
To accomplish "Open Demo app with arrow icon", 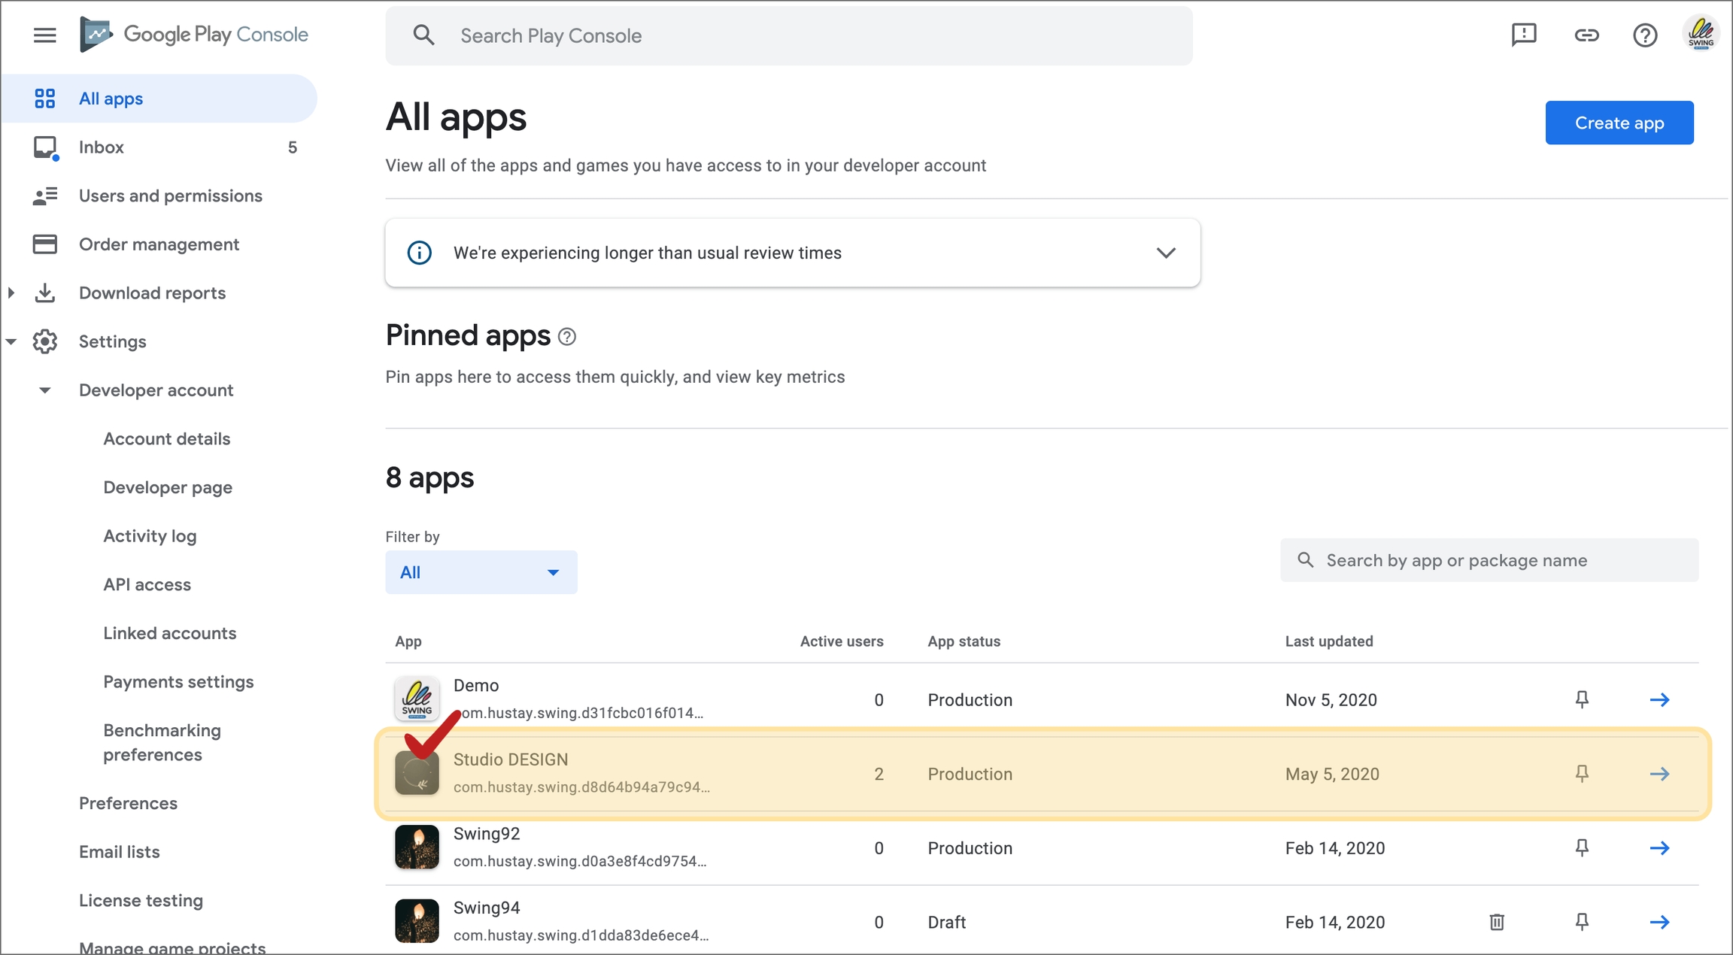I will tap(1659, 700).
